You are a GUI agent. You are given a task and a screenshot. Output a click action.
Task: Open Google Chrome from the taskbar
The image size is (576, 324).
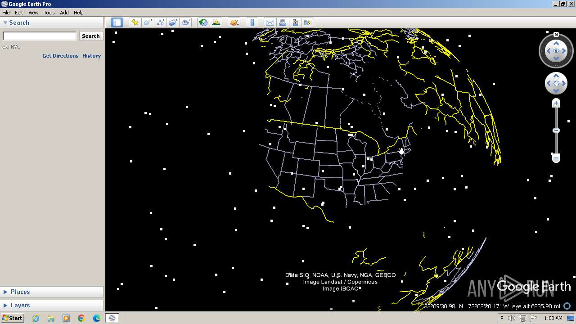[x=81, y=318]
